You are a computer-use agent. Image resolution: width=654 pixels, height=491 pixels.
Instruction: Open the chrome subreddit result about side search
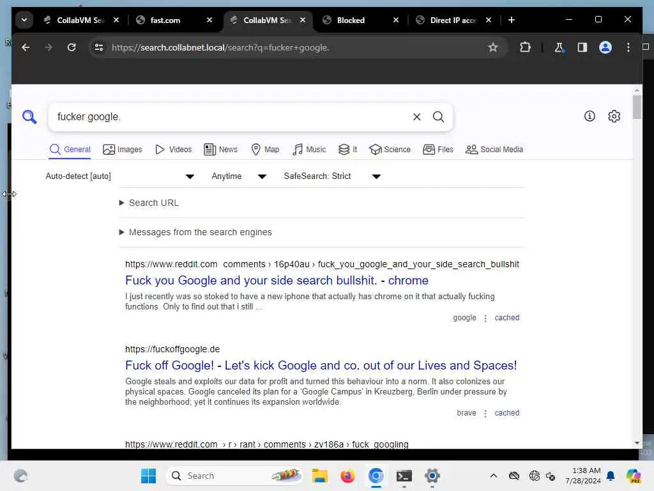click(277, 280)
